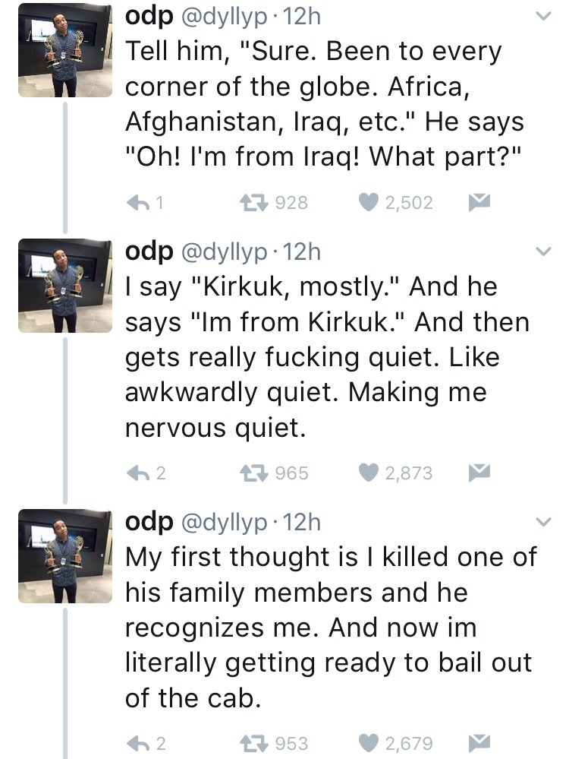Open the dropdown arrow on the last tweet
This screenshot has height=759, width=569.
542,521
